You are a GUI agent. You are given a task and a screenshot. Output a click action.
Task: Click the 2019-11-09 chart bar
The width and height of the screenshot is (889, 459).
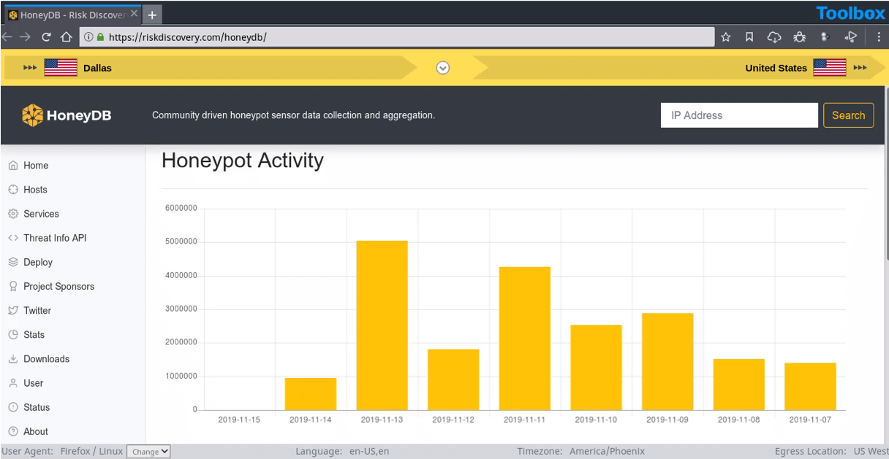[x=667, y=362]
